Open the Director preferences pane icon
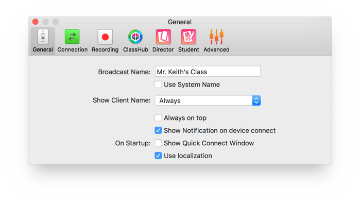This screenshot has height=205, width=360. pyautogui.click(x=163, y=37)
